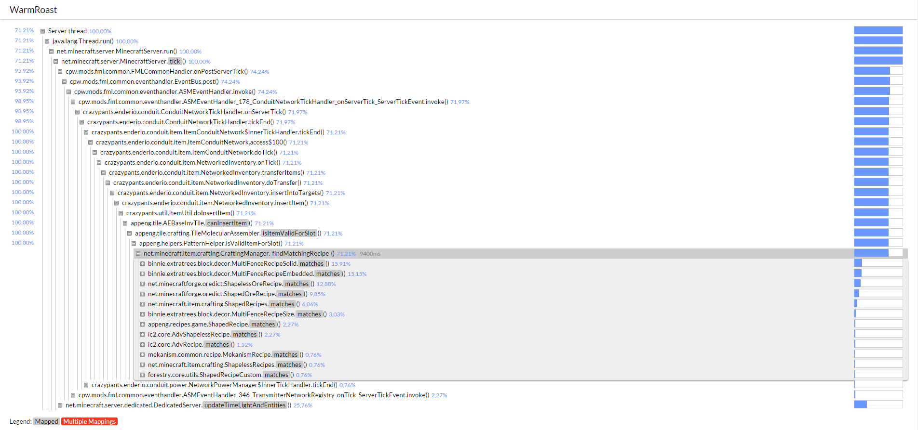Collapse EventBus.post() tree node
The height and width of the screenshot is (430, 918).
point(64,82)
